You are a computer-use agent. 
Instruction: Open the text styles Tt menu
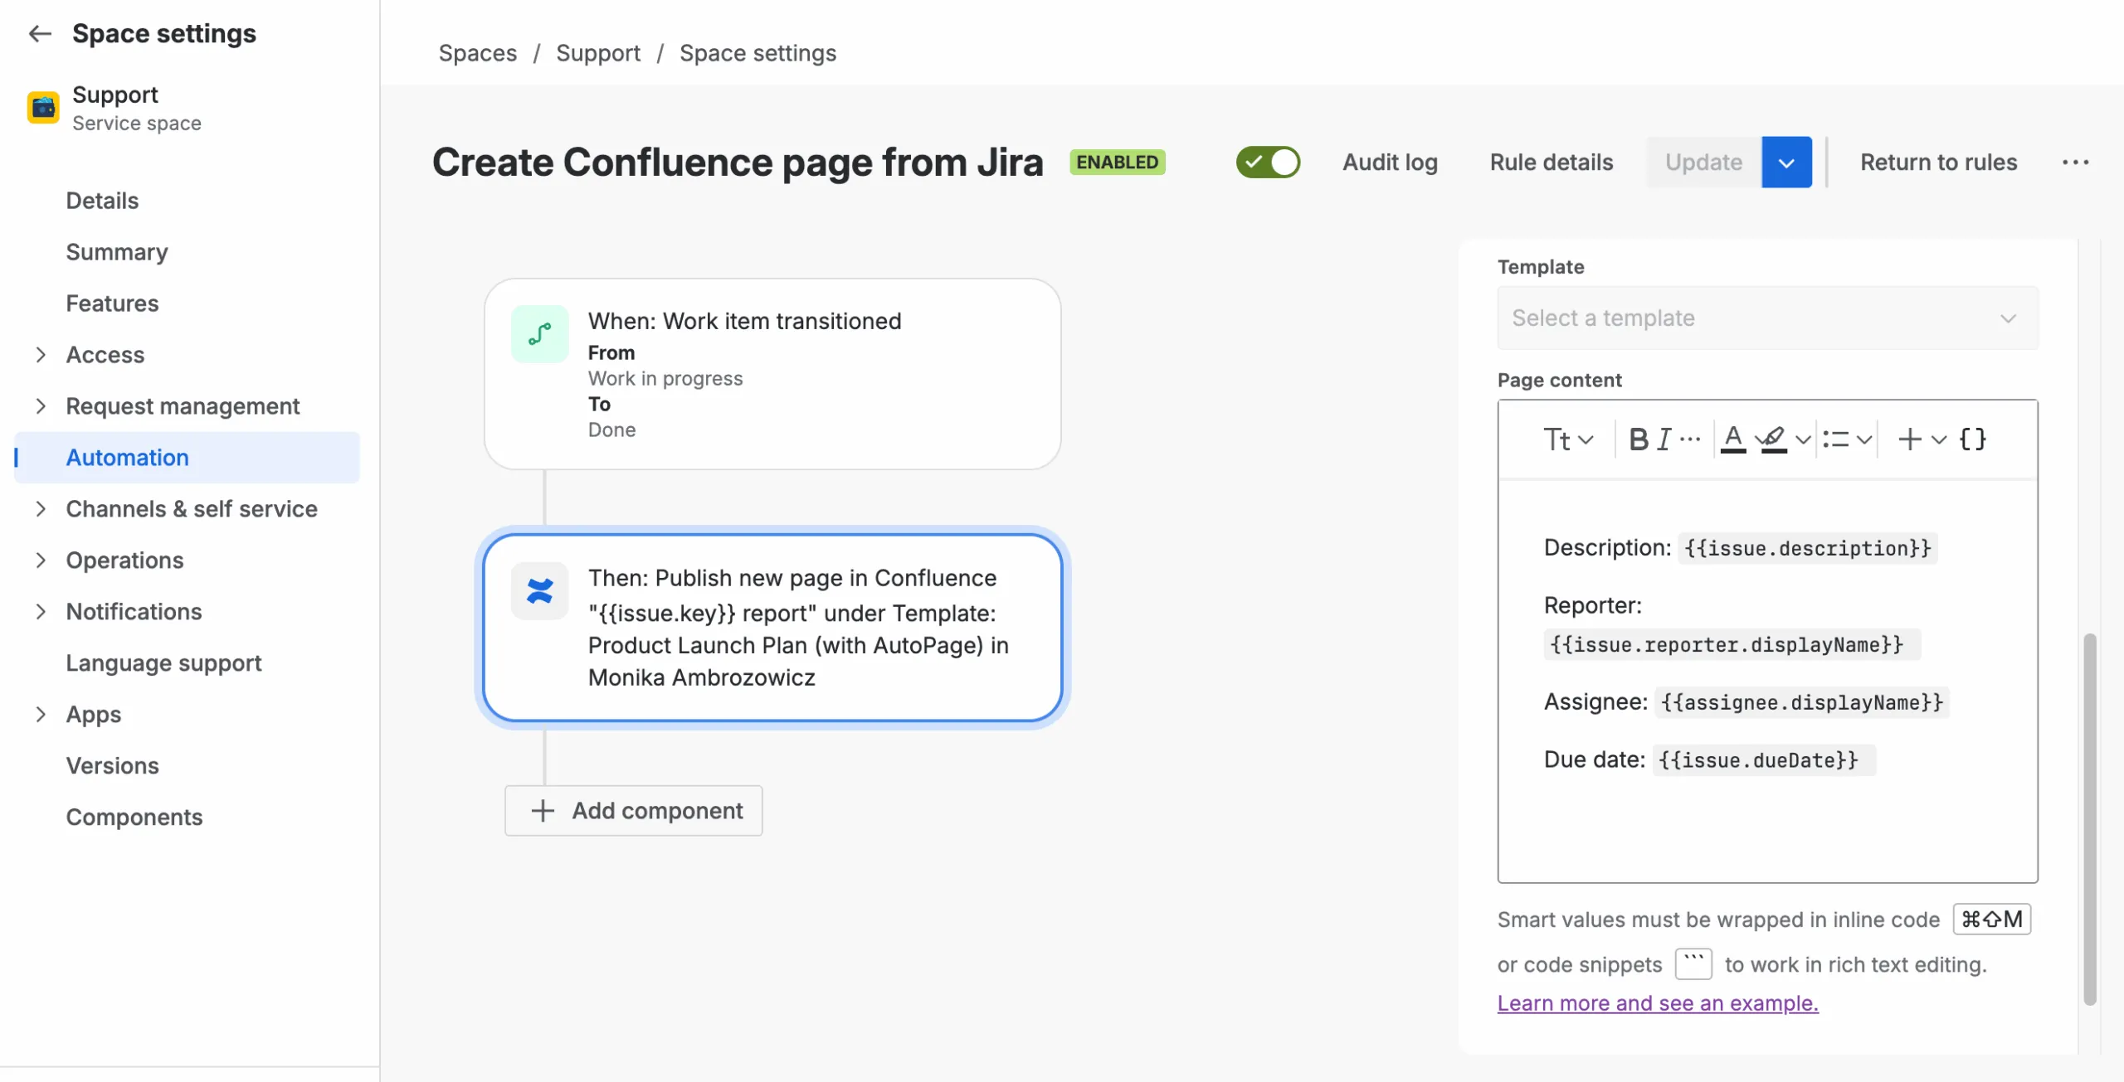1567,439
